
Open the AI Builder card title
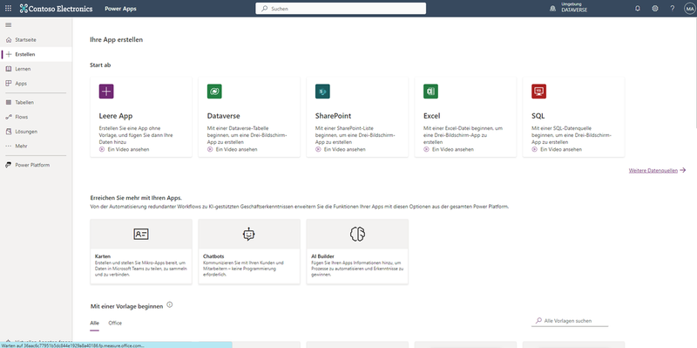click(x=322, y=256)
